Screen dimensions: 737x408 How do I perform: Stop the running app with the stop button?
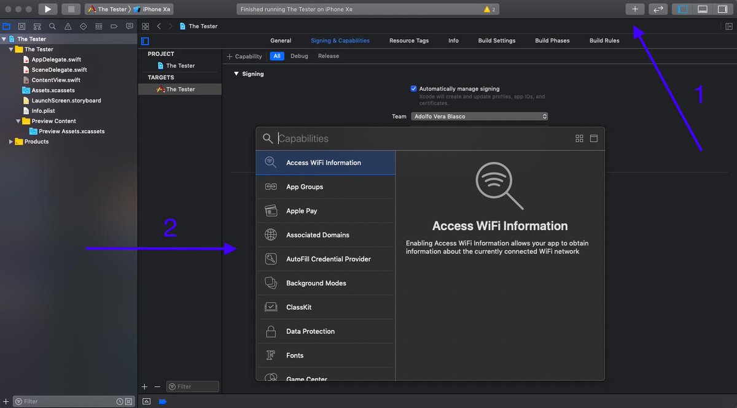(71, 9)
